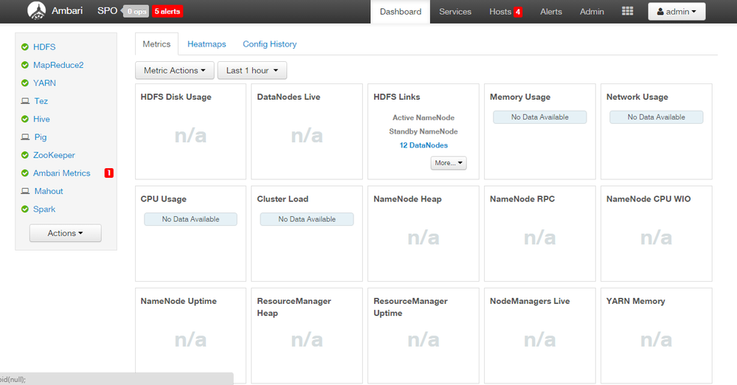
Task: Expand the Metric Actions dropdown
Action: pyautogui.click(x=174, y=71)
